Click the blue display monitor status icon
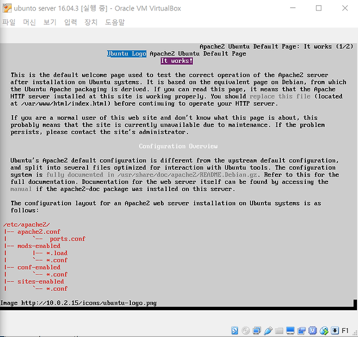This screenshot has width=358, height=337. pos(290,331)
